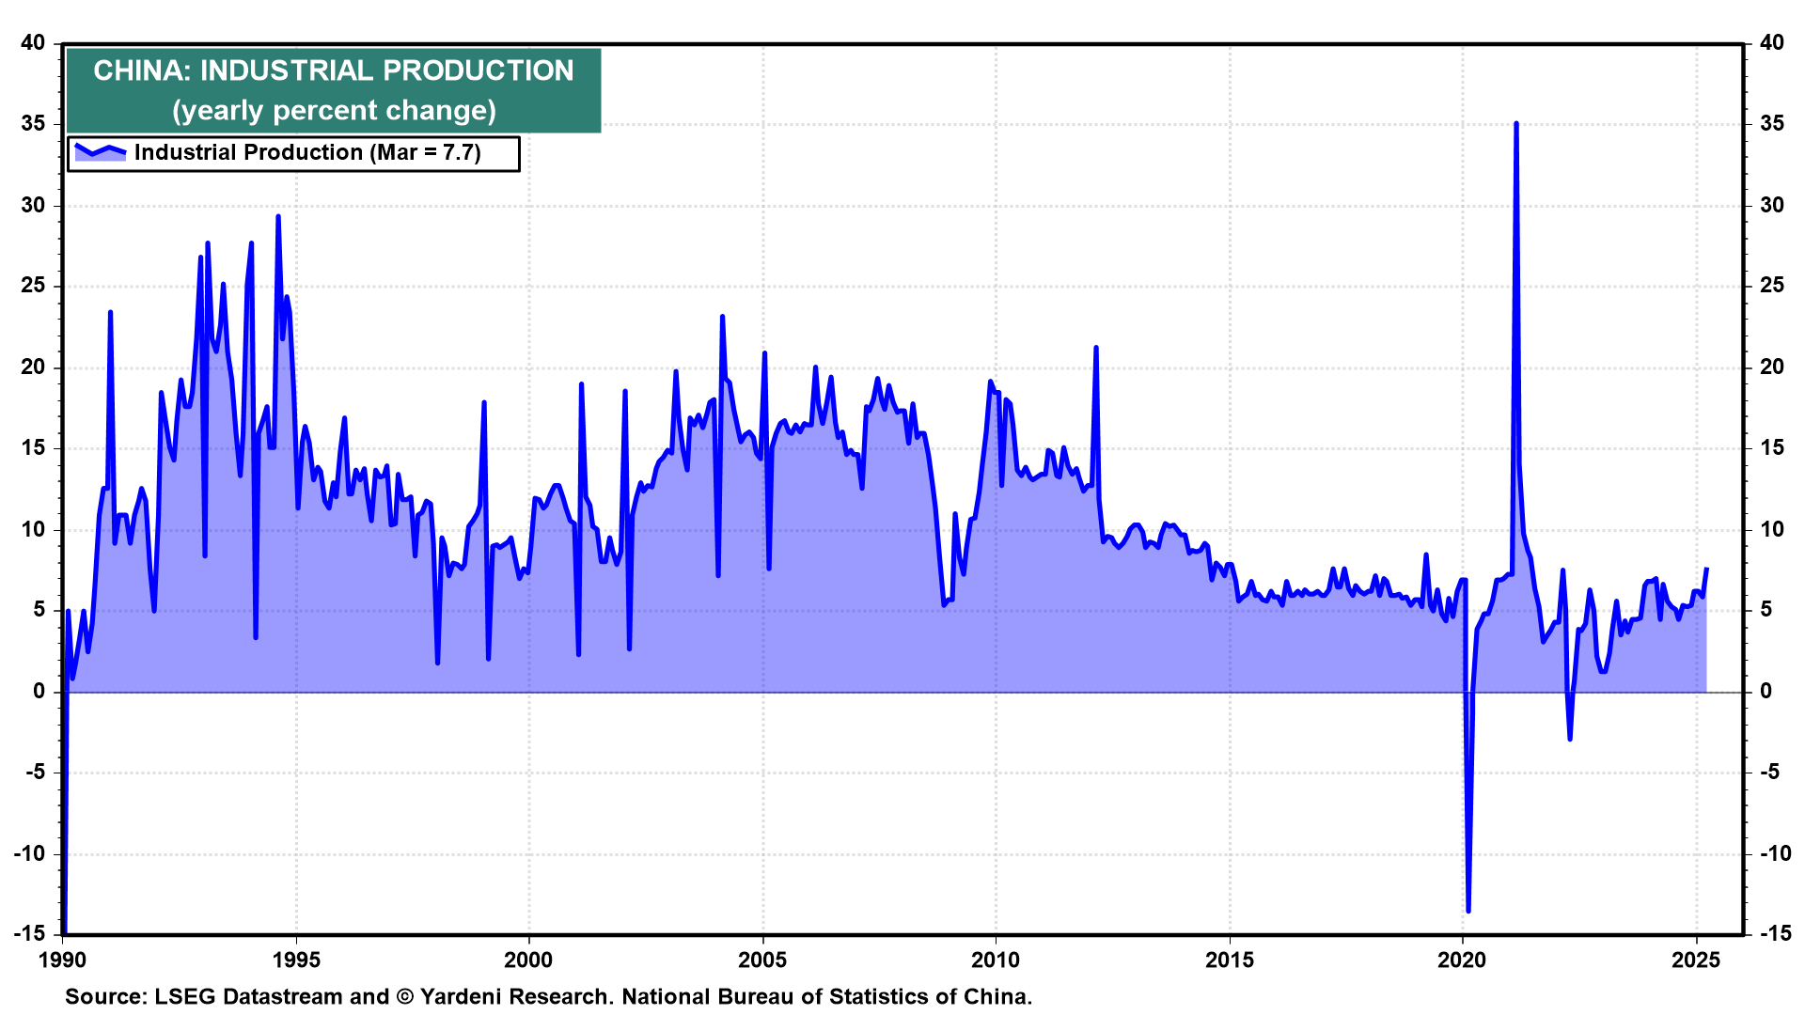This screenshot has width=1805, height=1015.
Task: Click the 'Yardeni Research' credit text
Action: pyautogui.click(x=515, y=997)
